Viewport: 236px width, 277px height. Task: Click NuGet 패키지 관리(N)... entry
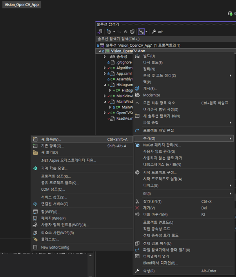pyautogui.click(x=162, y=145)
